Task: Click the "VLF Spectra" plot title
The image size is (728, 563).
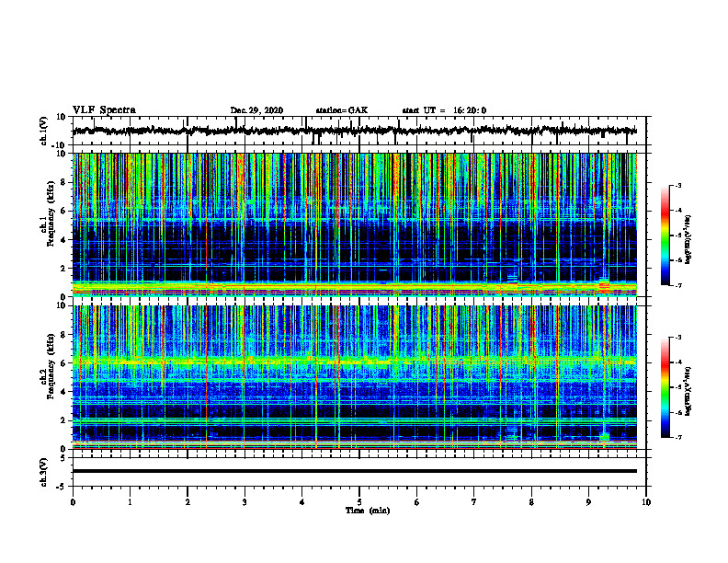Action: pyautogui.click(x=104, y=109)
